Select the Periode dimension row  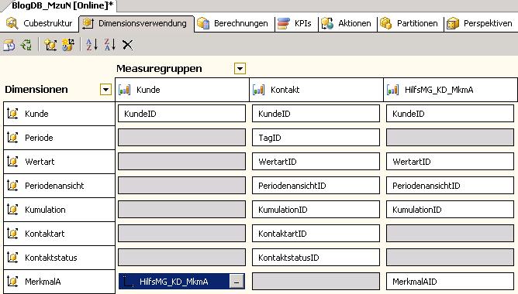[59, 138]
